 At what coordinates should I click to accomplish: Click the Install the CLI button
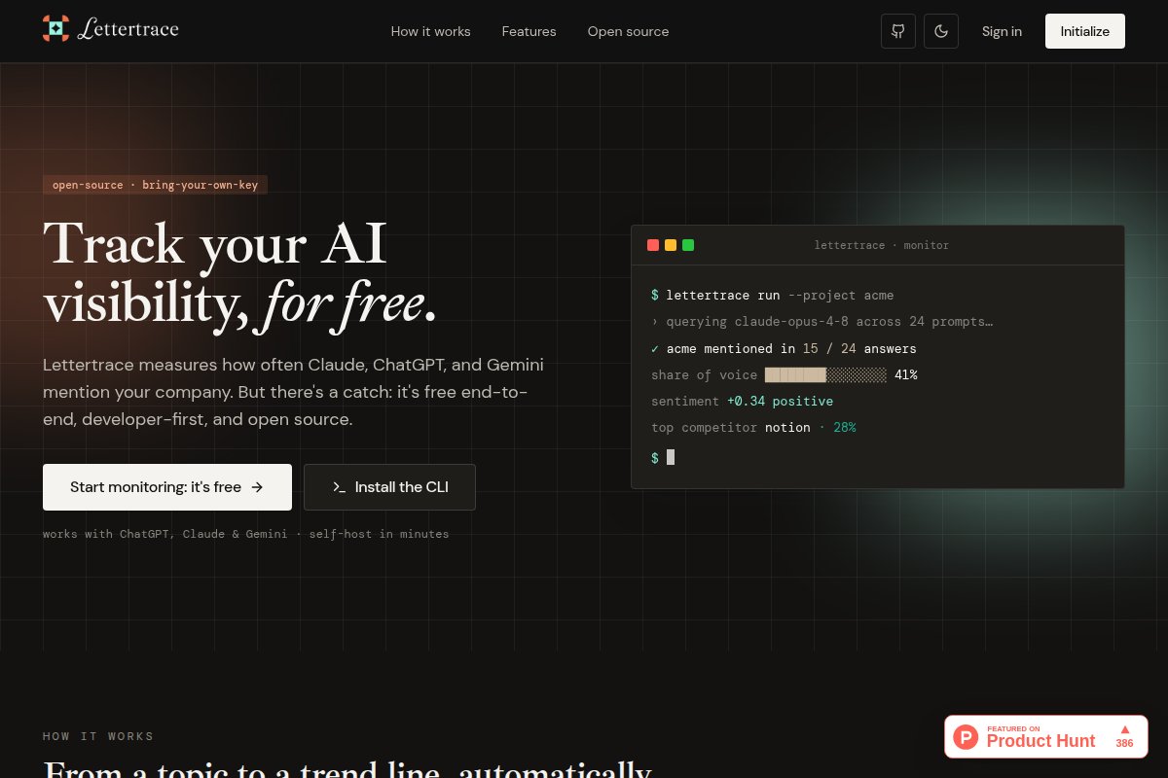tap(389, 487)
